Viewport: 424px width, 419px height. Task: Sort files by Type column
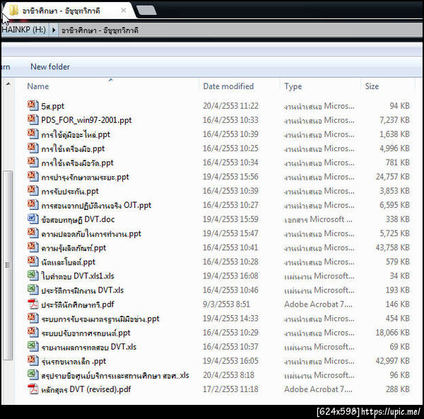293,86
